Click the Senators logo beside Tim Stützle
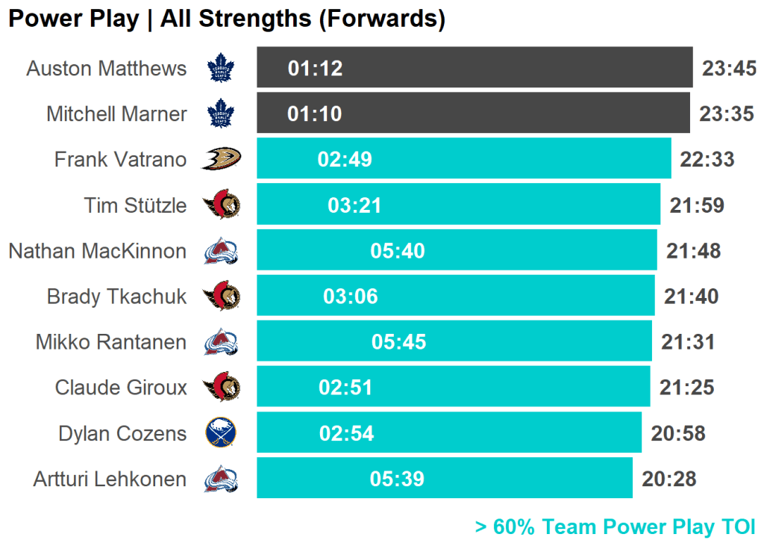 (222, 205)
